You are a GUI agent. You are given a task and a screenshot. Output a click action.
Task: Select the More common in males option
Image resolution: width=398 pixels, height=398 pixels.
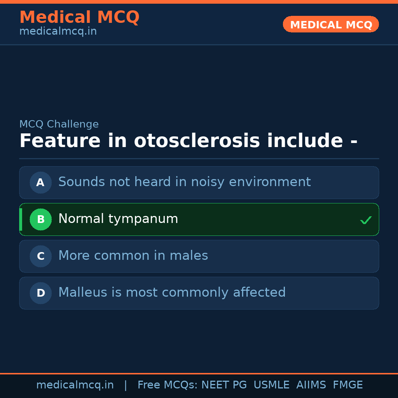tap(199, 256)
